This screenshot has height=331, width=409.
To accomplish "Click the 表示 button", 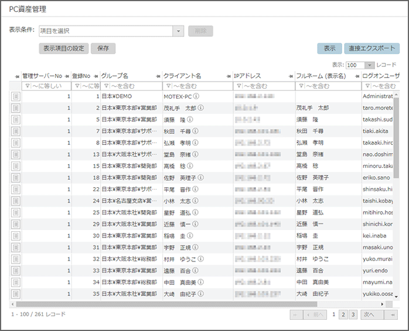I will click(329, 49).
